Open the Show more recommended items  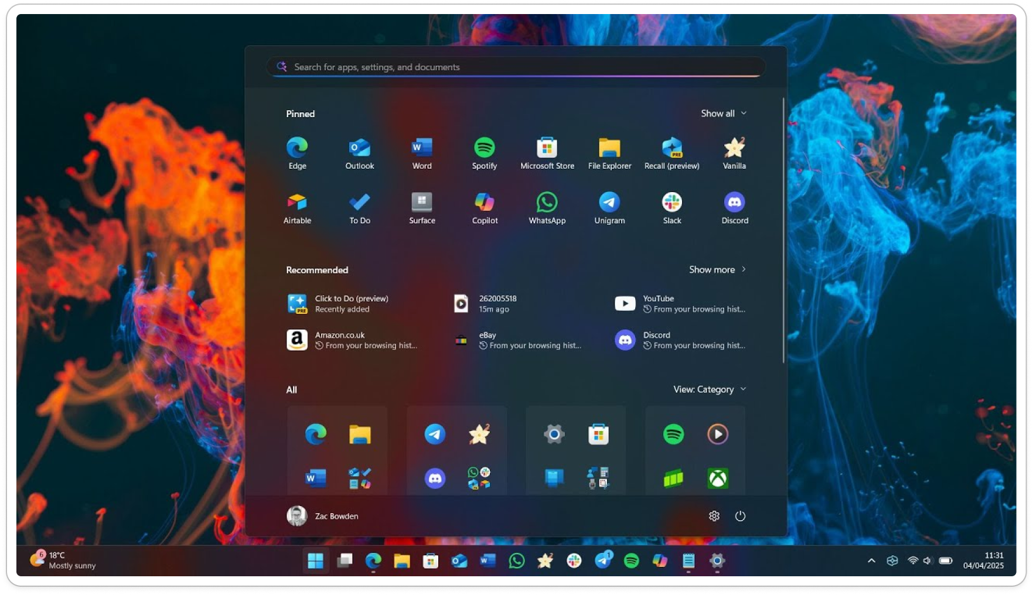coord(717,269)
